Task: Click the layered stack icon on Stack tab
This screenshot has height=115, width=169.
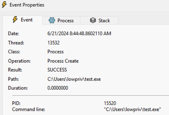Action: click(93, 20)
